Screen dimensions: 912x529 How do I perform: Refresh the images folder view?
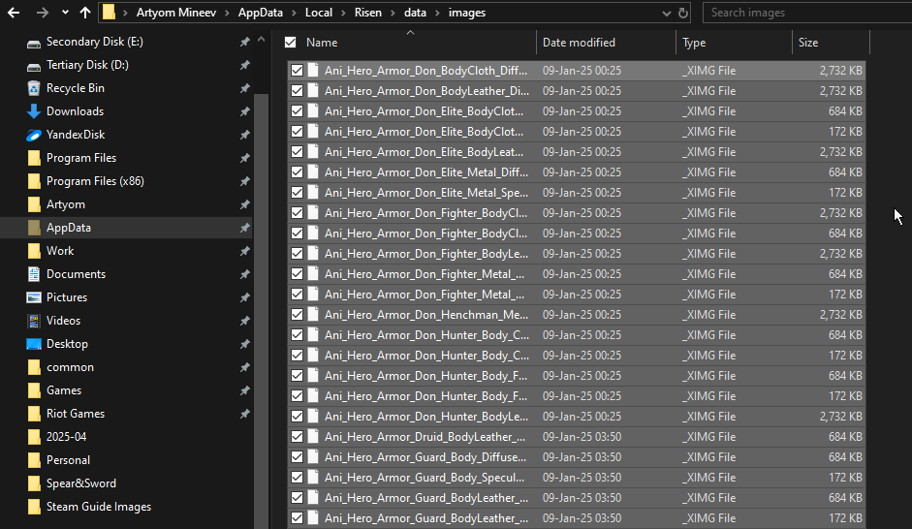[683, 13]
